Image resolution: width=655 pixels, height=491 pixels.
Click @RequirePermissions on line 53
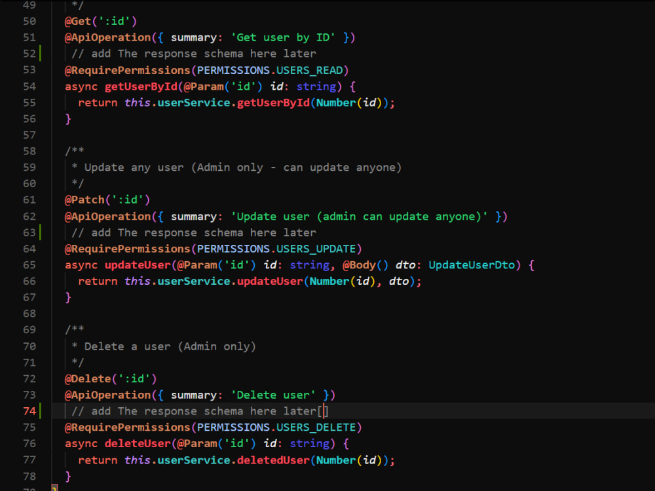pos(128,70)
